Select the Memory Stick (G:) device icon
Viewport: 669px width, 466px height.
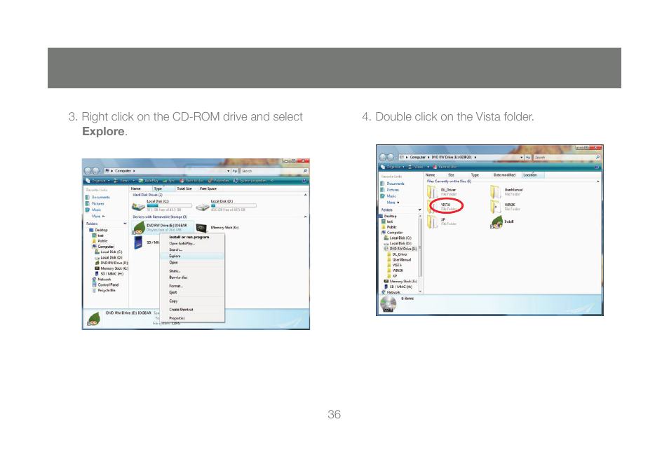[x=201, y=228]
